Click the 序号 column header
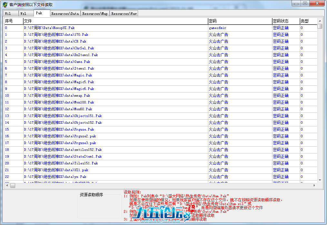Image resolution: width=327 pixels, height=225 pixels. click(x=13, y=21)
